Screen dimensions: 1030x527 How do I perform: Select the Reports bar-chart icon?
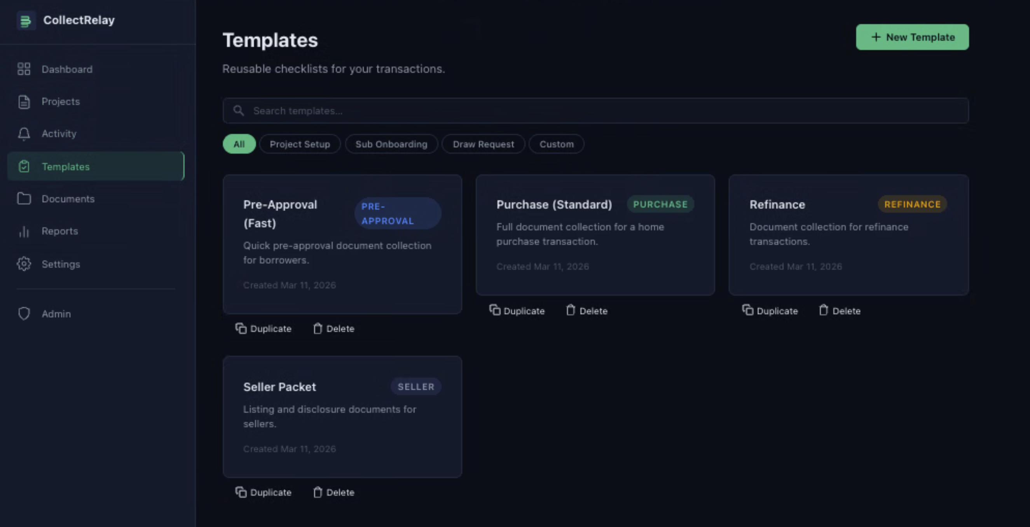pyautogui.click(x=24, y=231)
